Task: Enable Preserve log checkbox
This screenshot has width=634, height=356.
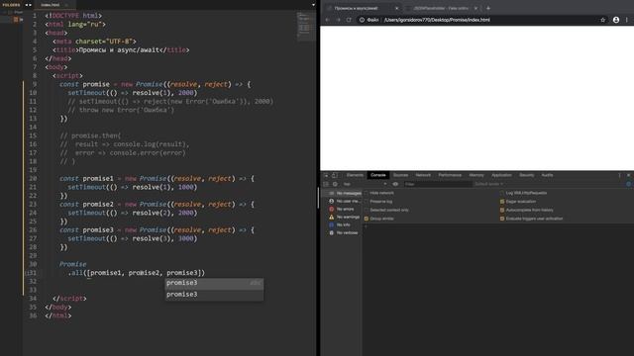Action: (x=367, y=202)
